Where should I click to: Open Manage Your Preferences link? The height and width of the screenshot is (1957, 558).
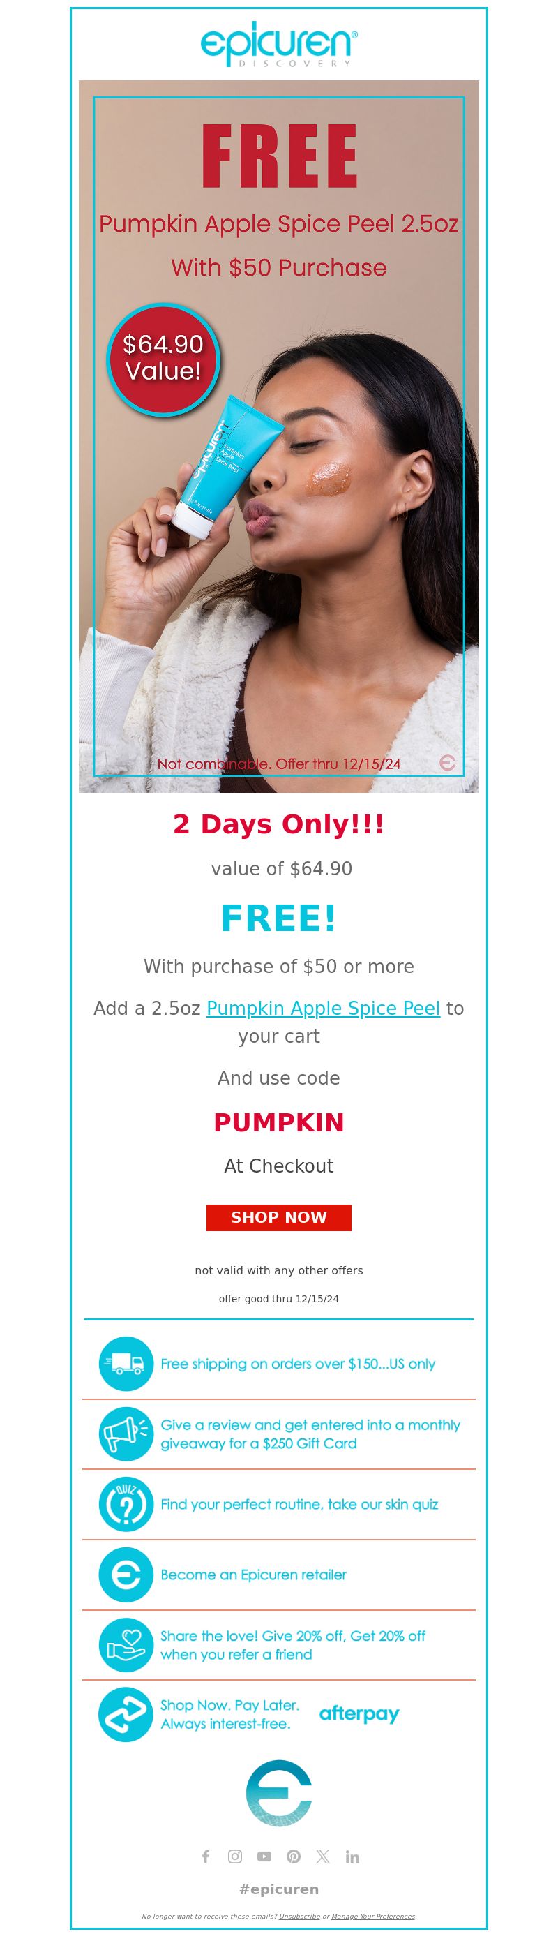point(372,1916)
